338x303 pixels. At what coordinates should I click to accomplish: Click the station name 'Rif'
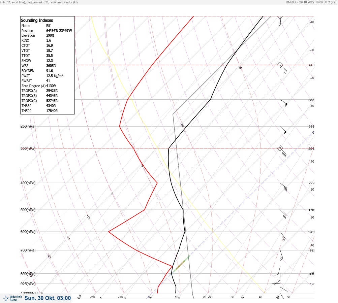(x=48, y=25)
